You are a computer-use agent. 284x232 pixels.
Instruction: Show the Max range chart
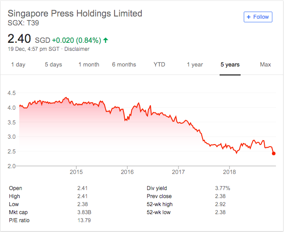coord(265,65)
